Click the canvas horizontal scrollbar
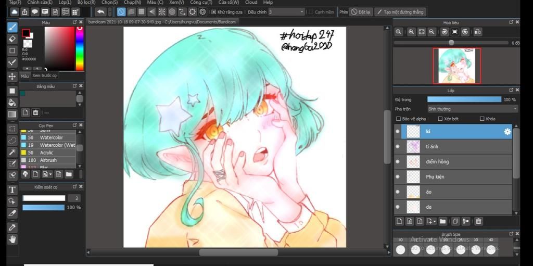 238,252
